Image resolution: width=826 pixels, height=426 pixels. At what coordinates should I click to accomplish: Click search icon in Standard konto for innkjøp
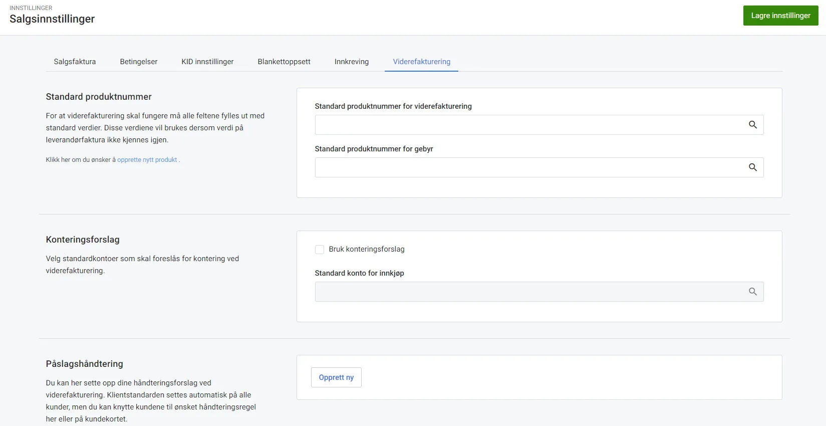pyautogui.click(x=752, y=292)
